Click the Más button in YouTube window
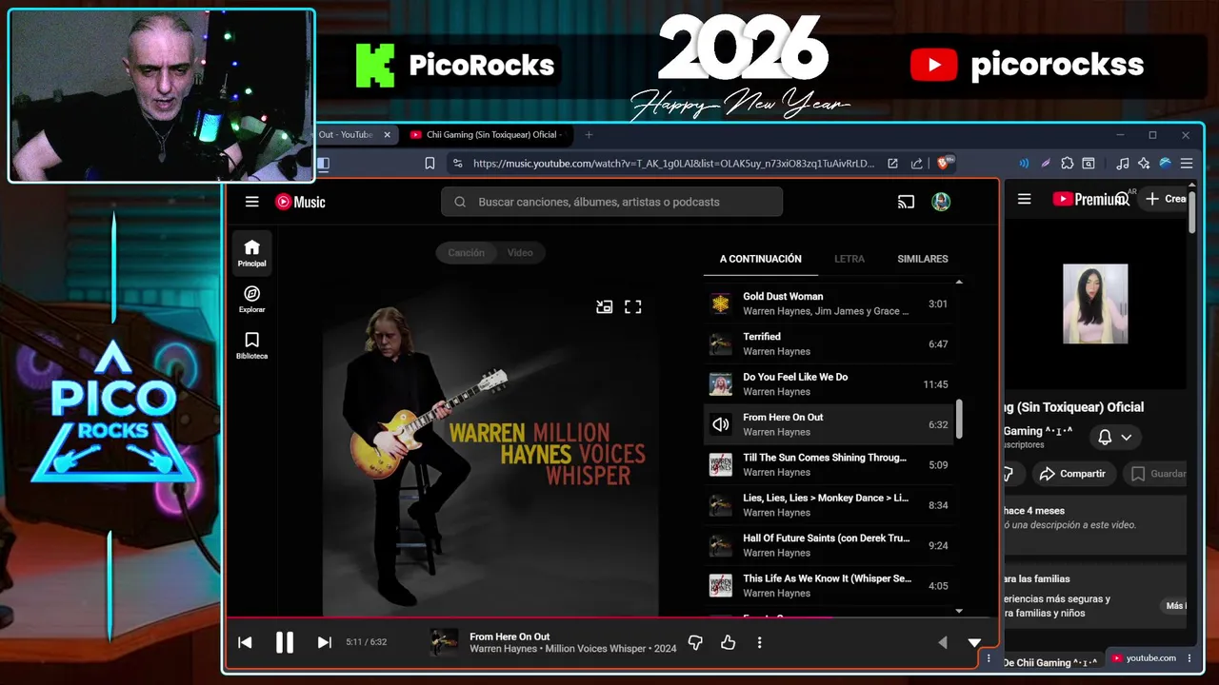 tap(1175, 606)
